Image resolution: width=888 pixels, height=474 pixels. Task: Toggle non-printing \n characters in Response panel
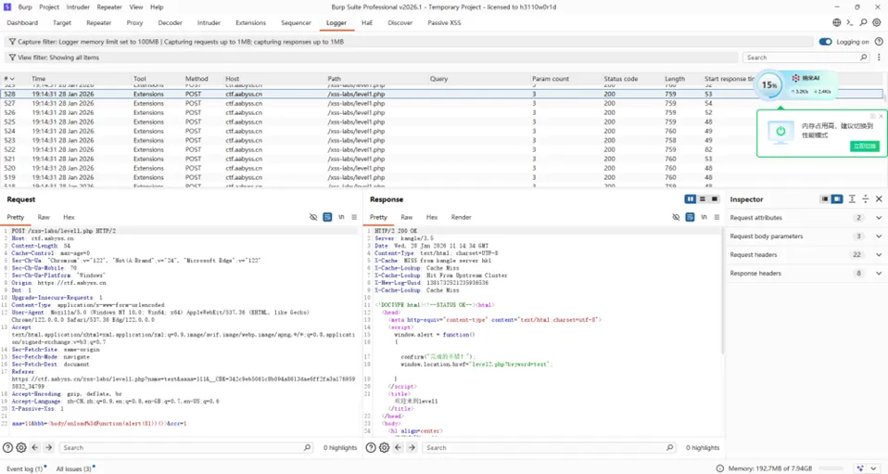click(x=704, y=217)
